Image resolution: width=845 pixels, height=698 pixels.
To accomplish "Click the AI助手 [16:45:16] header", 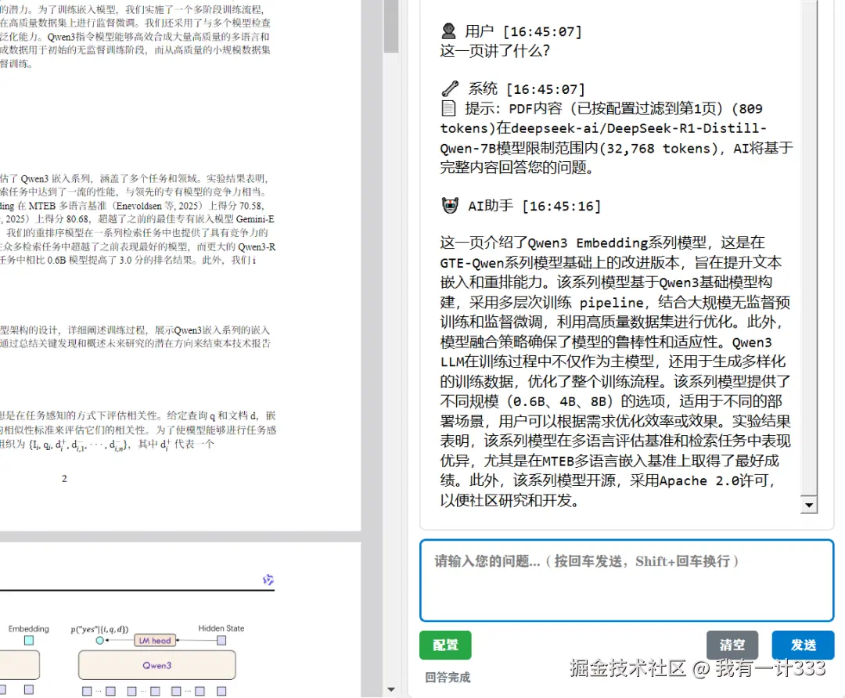I will (x=534, y=206).
